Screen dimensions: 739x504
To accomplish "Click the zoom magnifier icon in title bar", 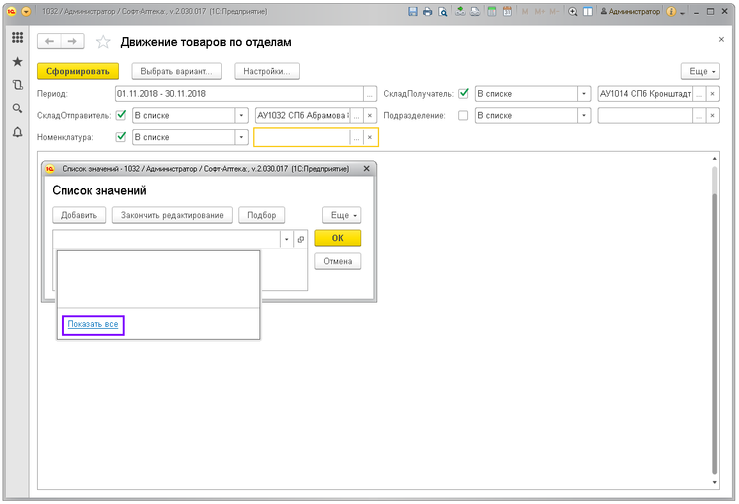I will [573, 12].
